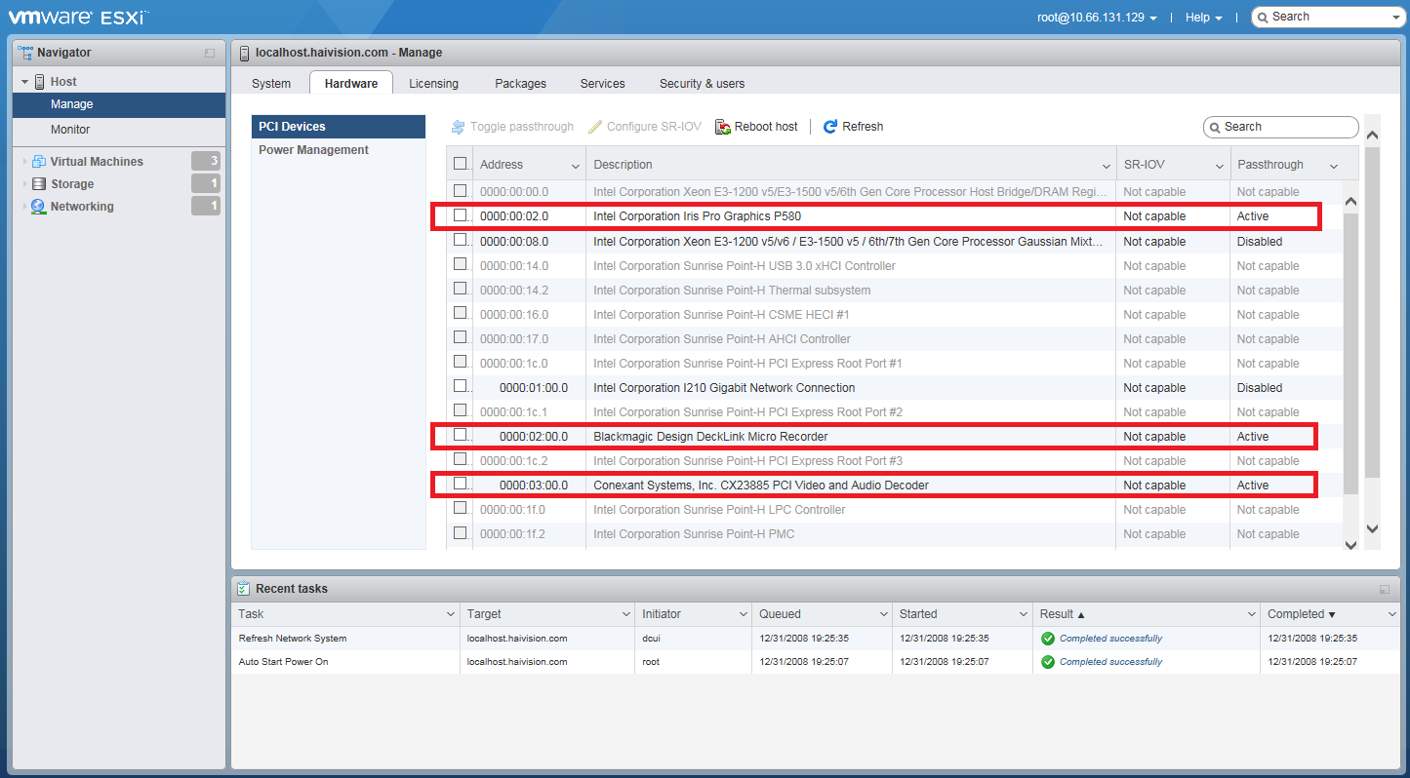Open the root@10.66.131.129 user dropdown

coord(1097,18)
